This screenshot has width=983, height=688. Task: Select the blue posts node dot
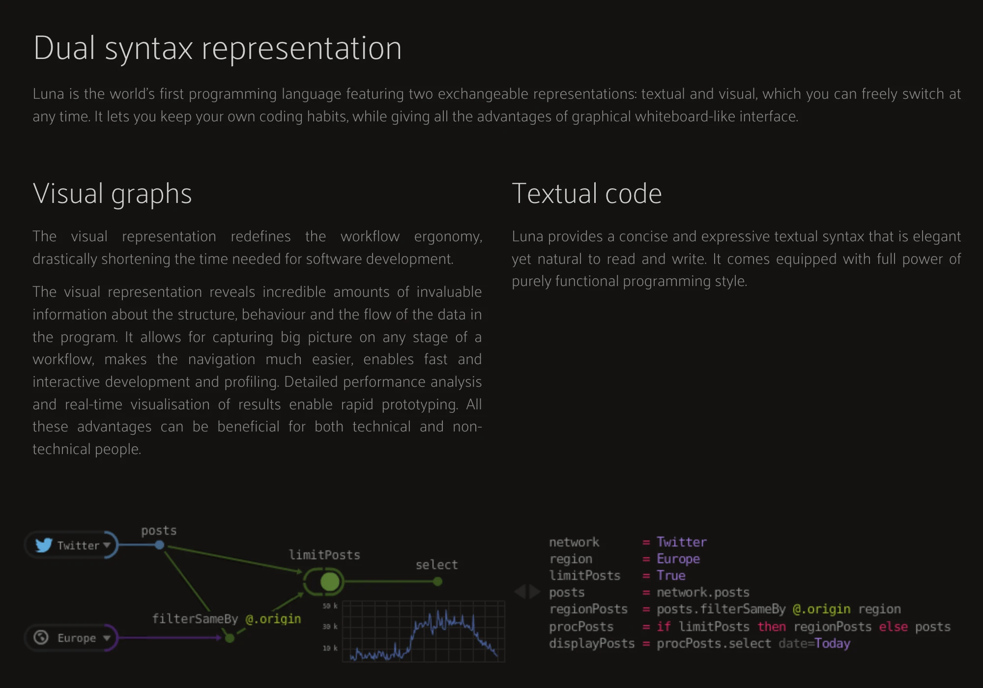159,545
